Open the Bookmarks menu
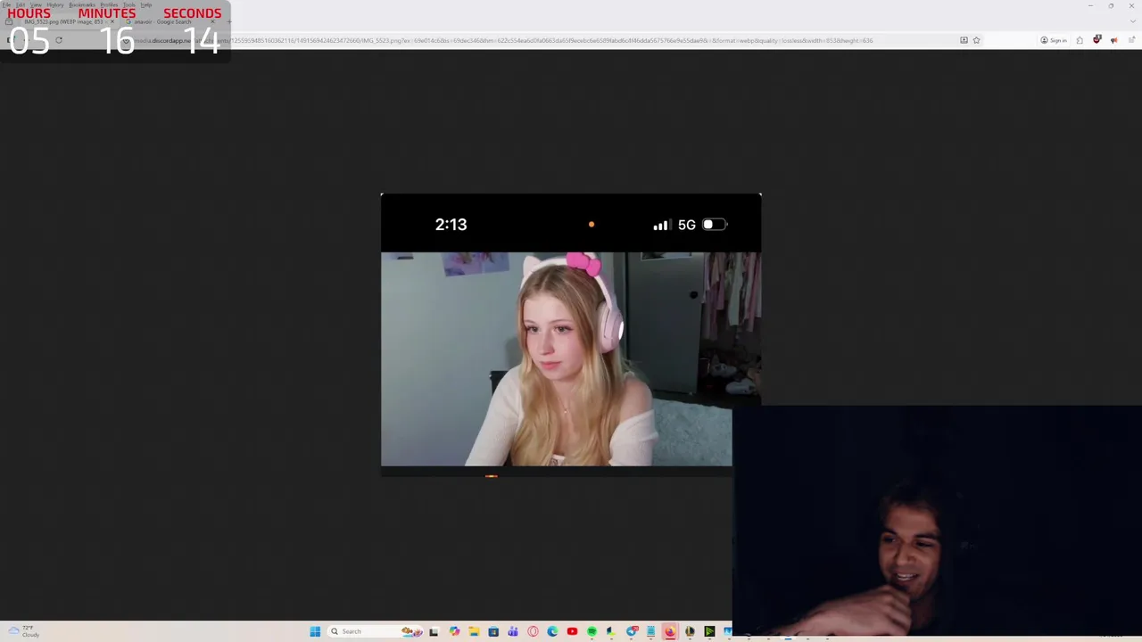 click(82, 4)
